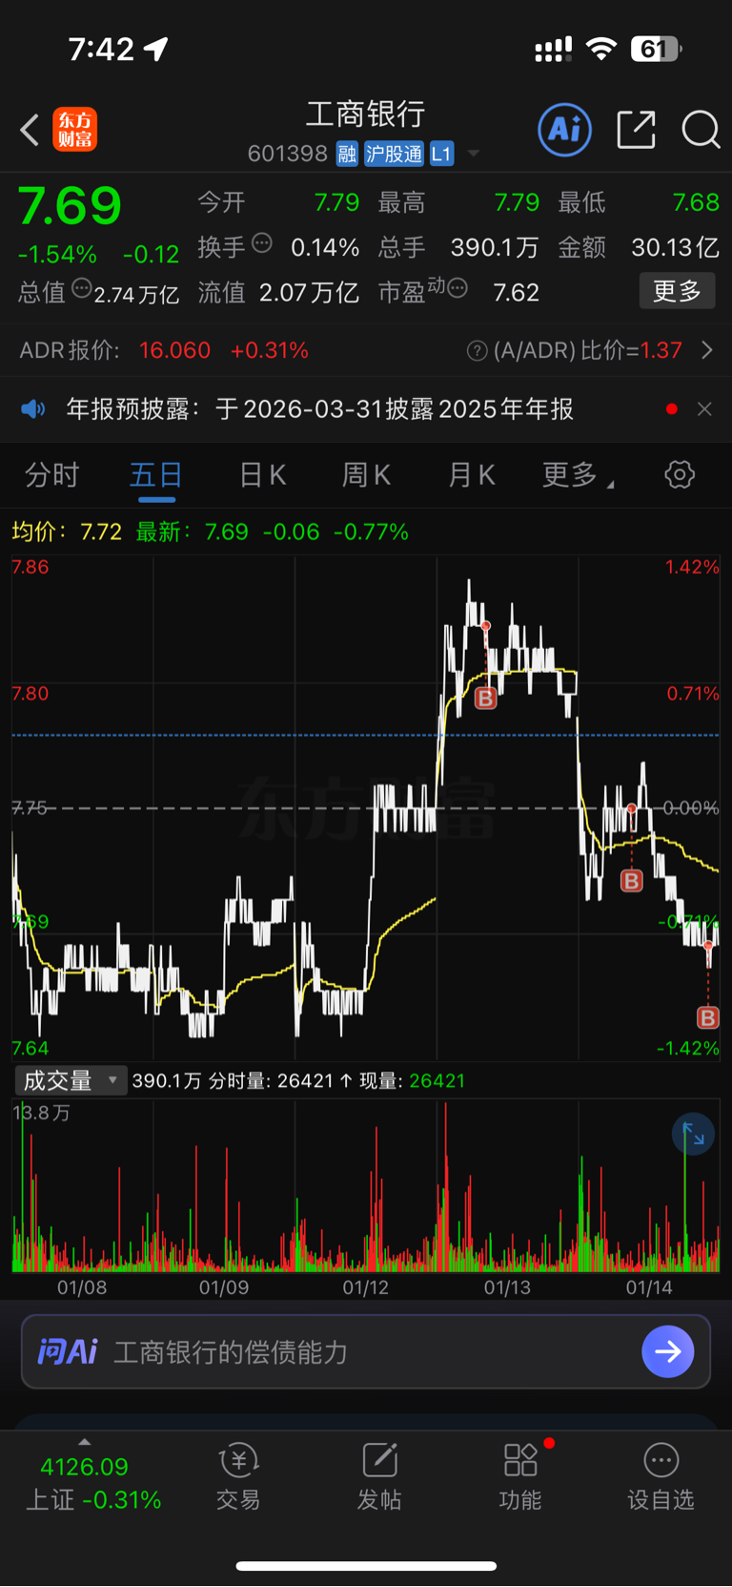The height and width of the screenshot is (1587, 732).
Task: Open chart settings gear icon
Action: point(680,474)
